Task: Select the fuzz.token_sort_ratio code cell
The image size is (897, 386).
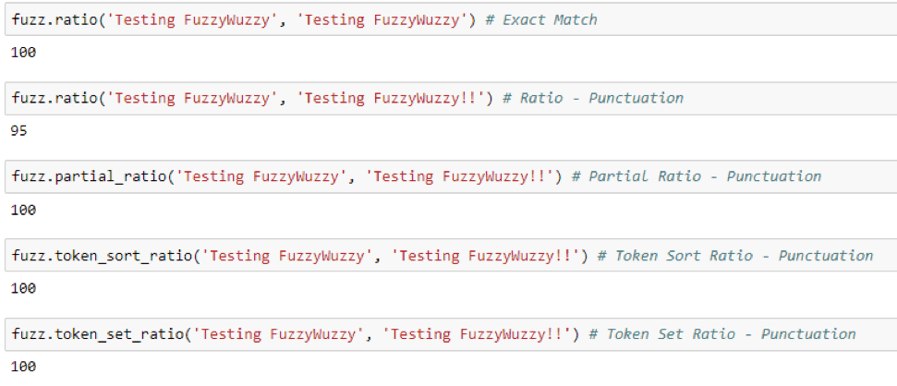Action: click(451, 255)
